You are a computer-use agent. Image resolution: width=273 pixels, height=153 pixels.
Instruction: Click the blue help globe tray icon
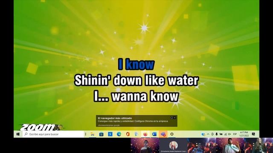203,134
